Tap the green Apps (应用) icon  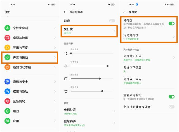[x=8, y=121]
